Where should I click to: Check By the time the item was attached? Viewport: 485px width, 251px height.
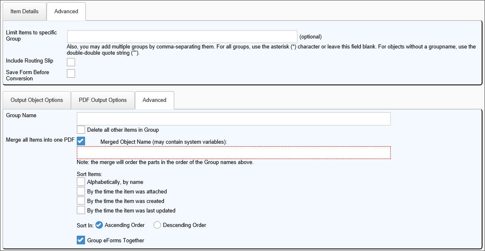[81, 191]
